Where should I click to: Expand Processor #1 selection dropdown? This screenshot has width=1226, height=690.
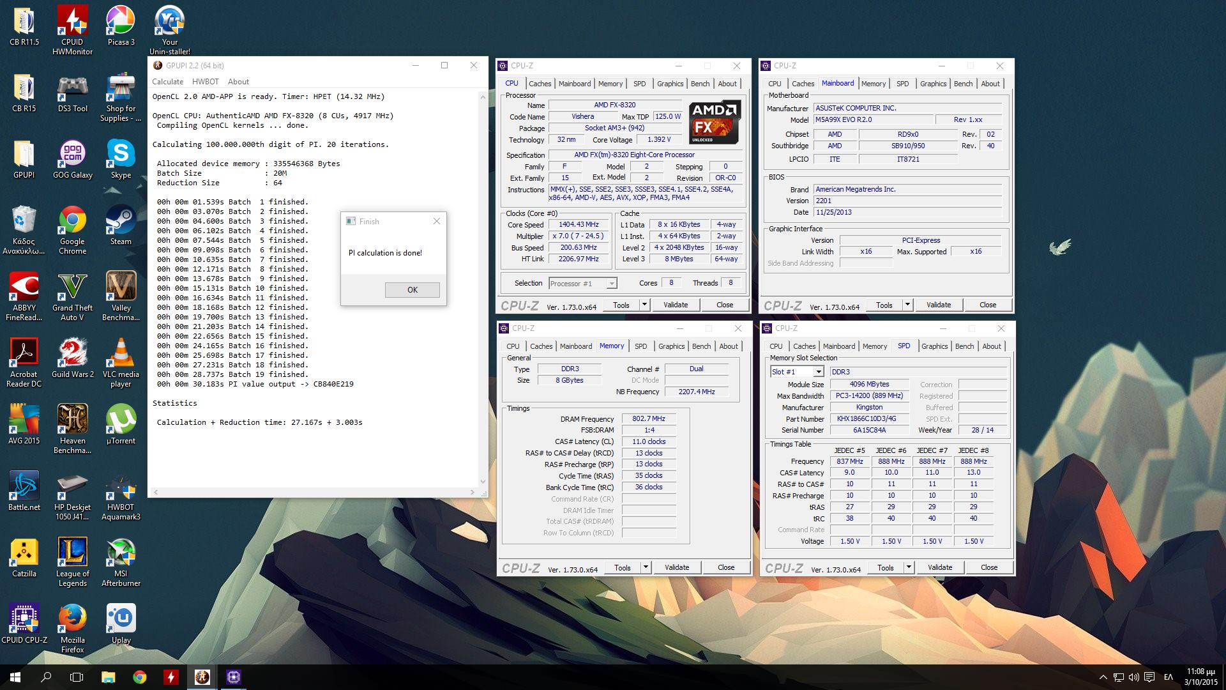click(612, 284)
